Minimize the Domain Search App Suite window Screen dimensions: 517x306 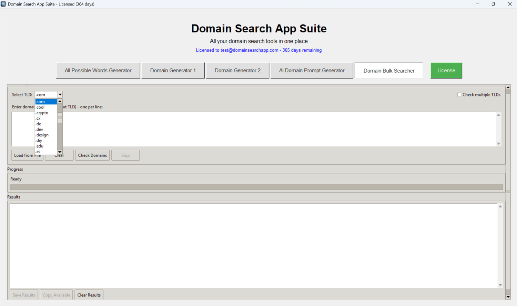[x=477, y=4]
